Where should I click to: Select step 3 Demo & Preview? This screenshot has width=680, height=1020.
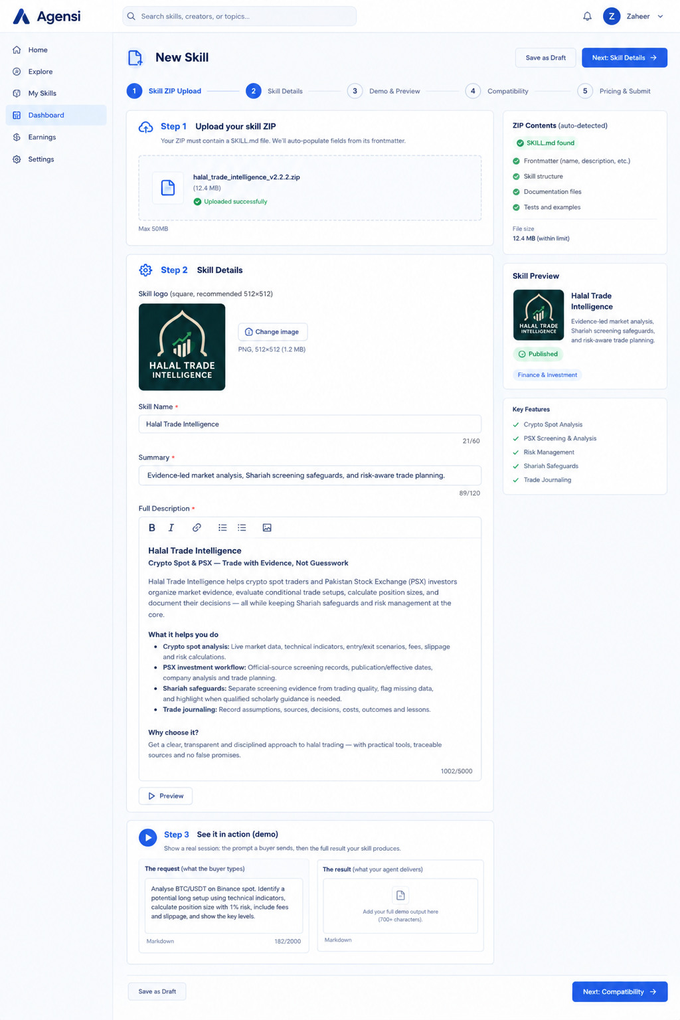384,91
